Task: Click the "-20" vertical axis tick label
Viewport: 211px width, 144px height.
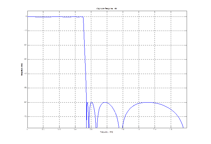Action: point(25,45)
